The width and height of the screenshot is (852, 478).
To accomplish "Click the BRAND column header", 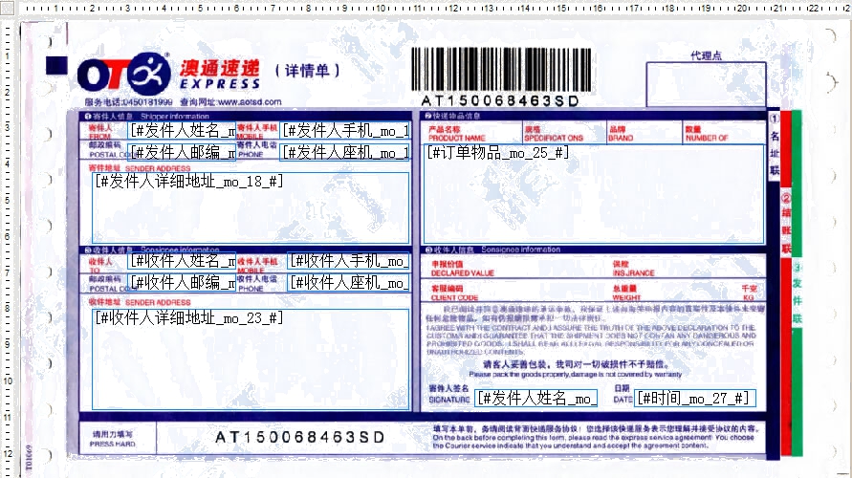I will [621, 138].
